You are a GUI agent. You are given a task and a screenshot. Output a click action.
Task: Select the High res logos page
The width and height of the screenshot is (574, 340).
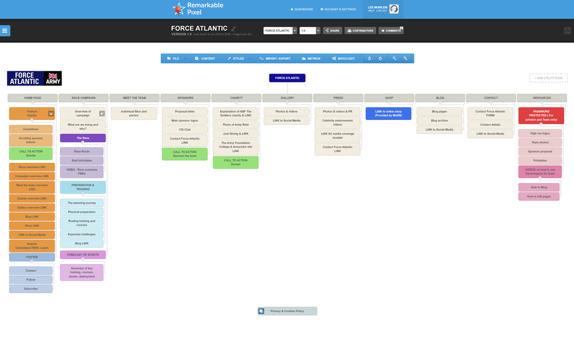click(540, 133)
